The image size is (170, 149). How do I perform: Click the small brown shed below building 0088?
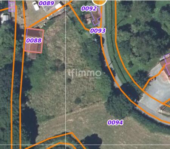click(x=32, y=56)
